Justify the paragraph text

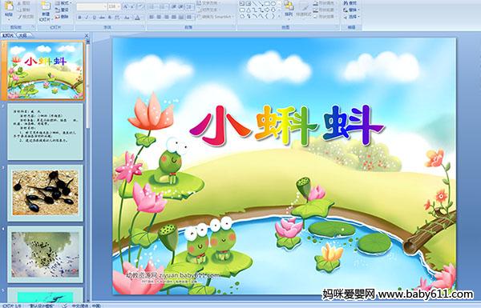coord(174,18)
